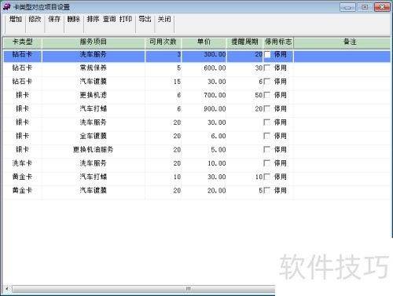
Task: Click the 可用次数 column header
Action: [x=163, y=42]
